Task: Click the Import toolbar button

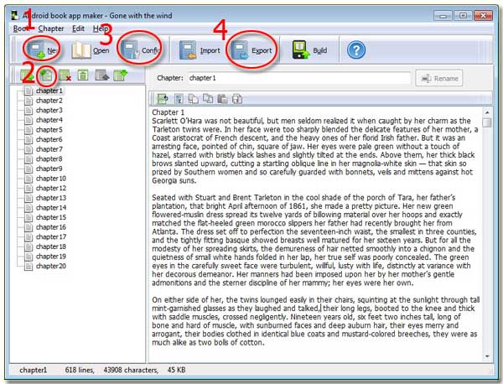Action: [x=200, y=50]
